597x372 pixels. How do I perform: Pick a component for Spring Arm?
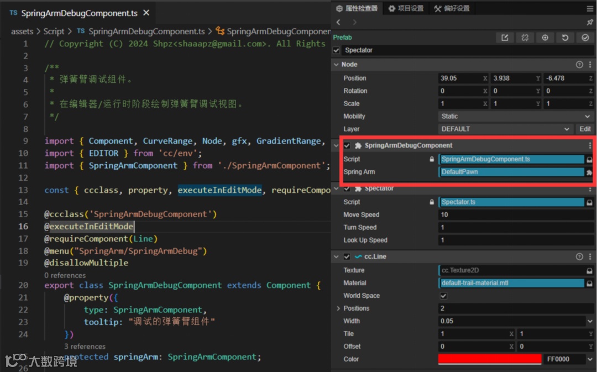[589, 172]
